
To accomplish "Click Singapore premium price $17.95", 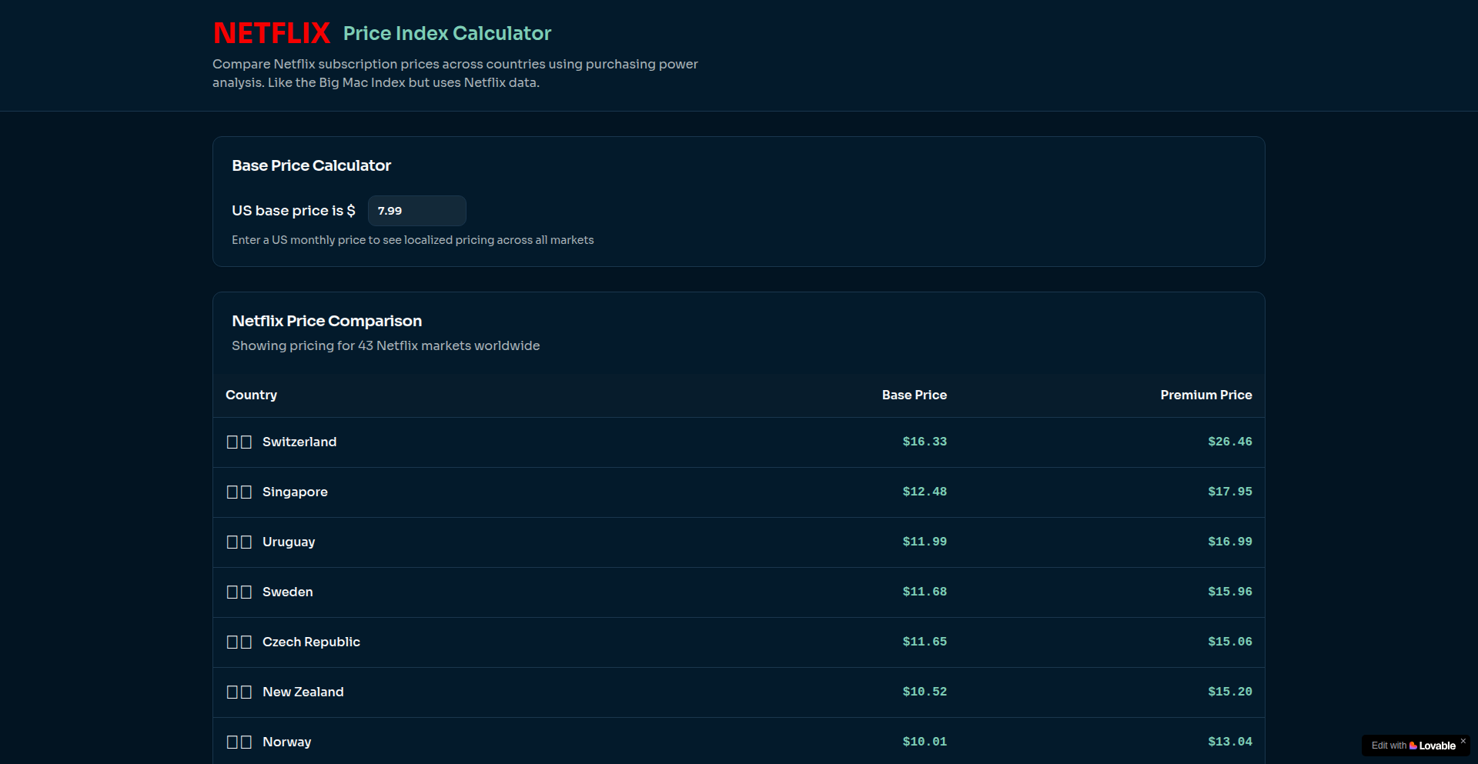I will pos(1230,492).
